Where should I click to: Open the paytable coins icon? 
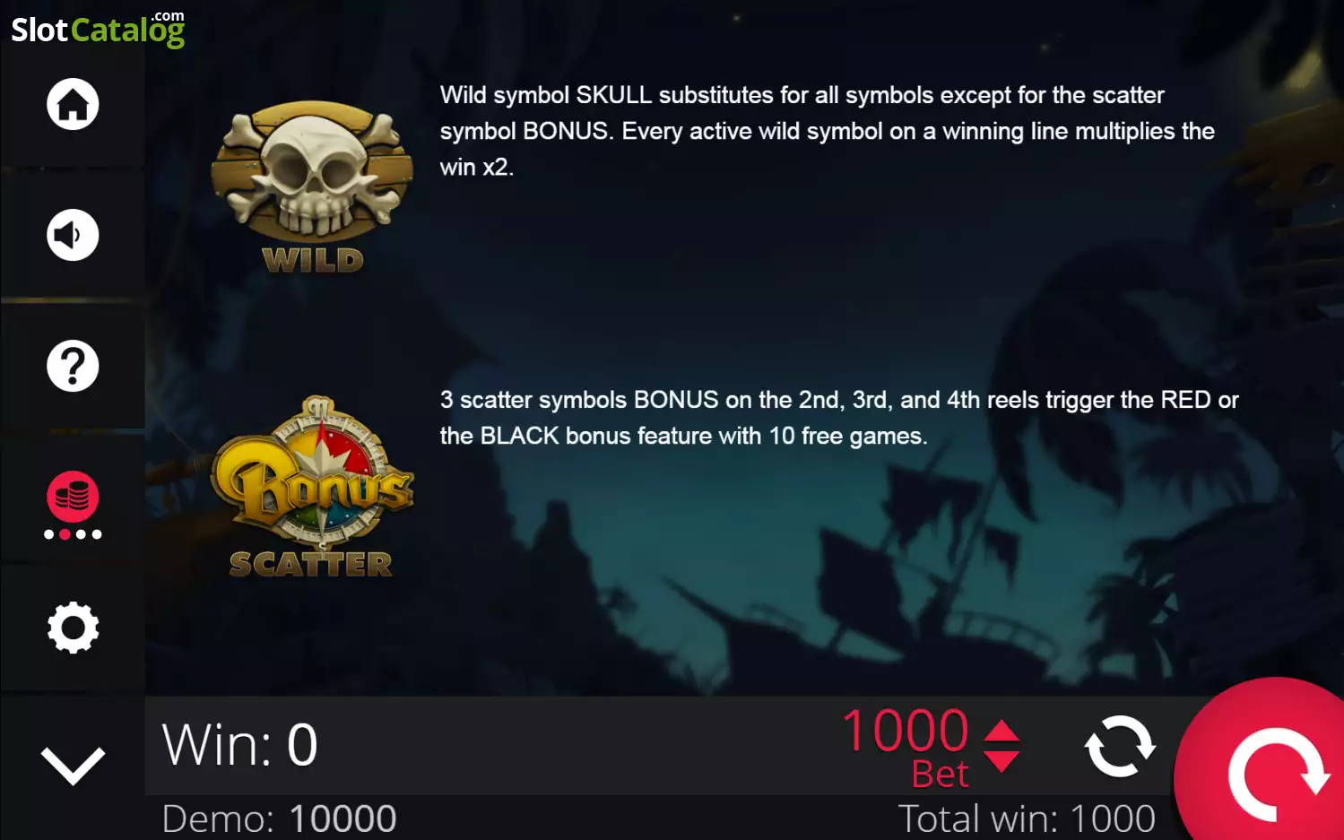click(73, 497)
